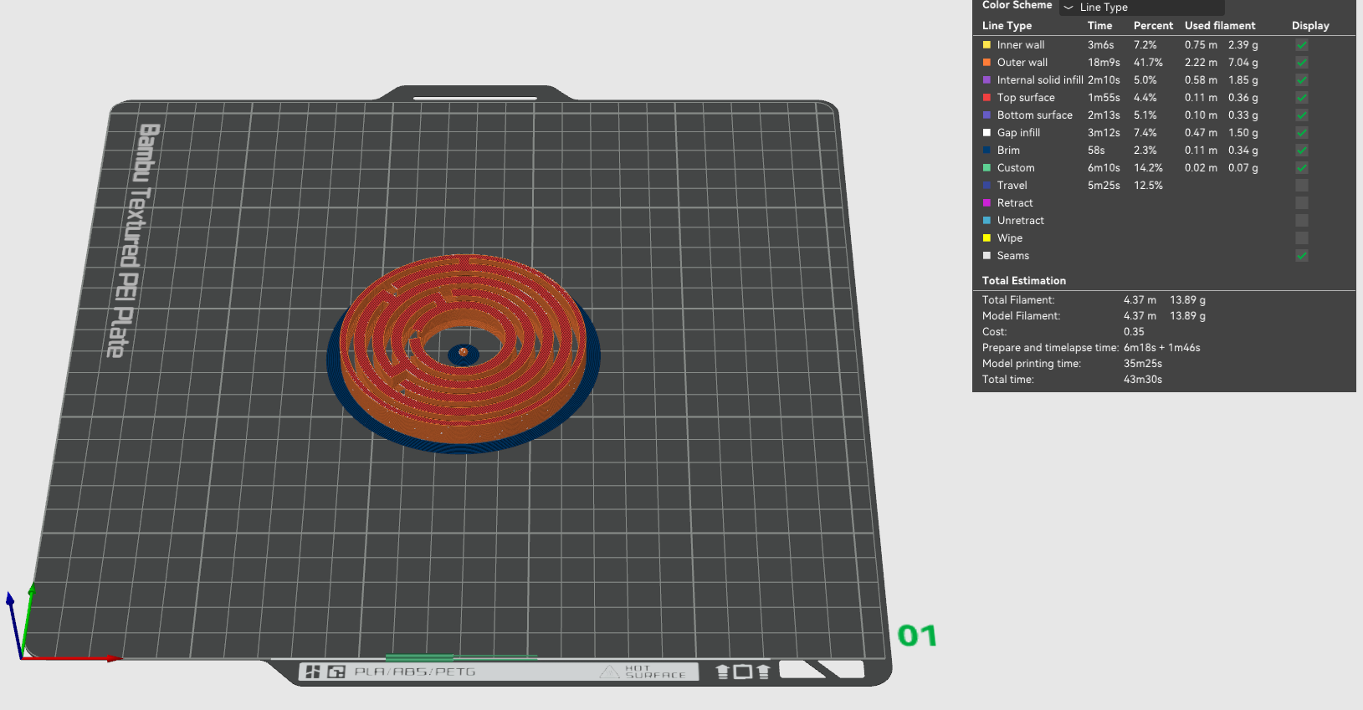Open the Color Scheme Line Type dropdown
This screenshot has width=1363, height=710.
[x=1141, y=8]
